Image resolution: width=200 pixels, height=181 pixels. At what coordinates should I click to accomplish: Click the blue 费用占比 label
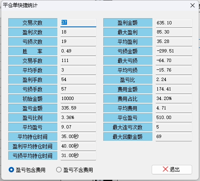click(x=128, y=99)
